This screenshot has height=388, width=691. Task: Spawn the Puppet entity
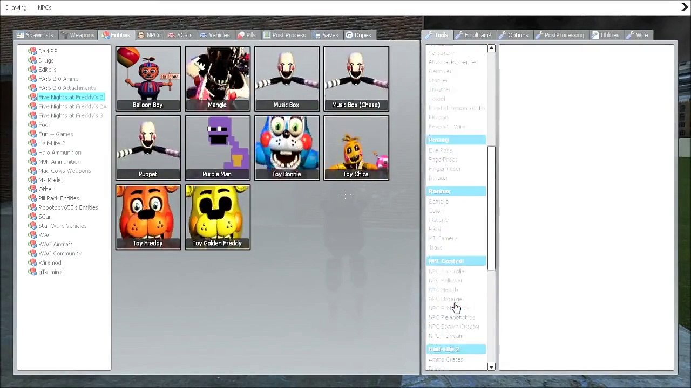(x=148, y=148)
